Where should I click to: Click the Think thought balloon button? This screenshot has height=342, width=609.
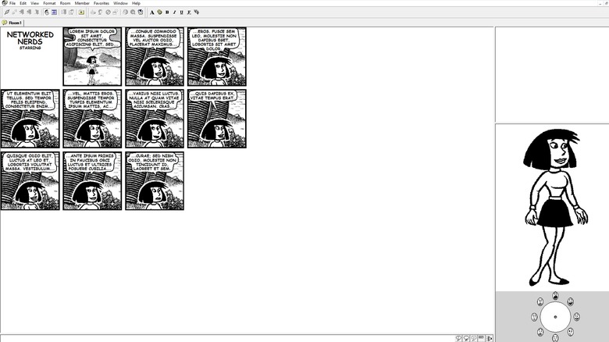point(466,339)
